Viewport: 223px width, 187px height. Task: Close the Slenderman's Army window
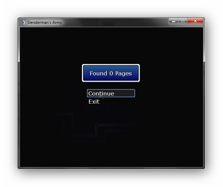click(x=195, y=21)
